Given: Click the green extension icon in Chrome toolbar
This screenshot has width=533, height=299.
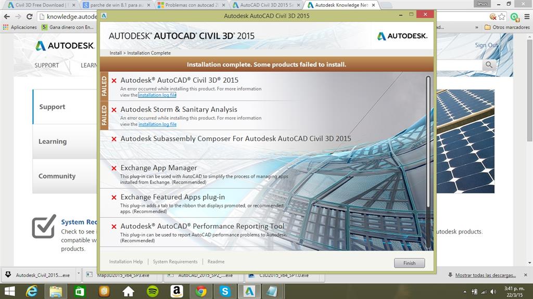Looking at the screenshot, I should [515, 17].
